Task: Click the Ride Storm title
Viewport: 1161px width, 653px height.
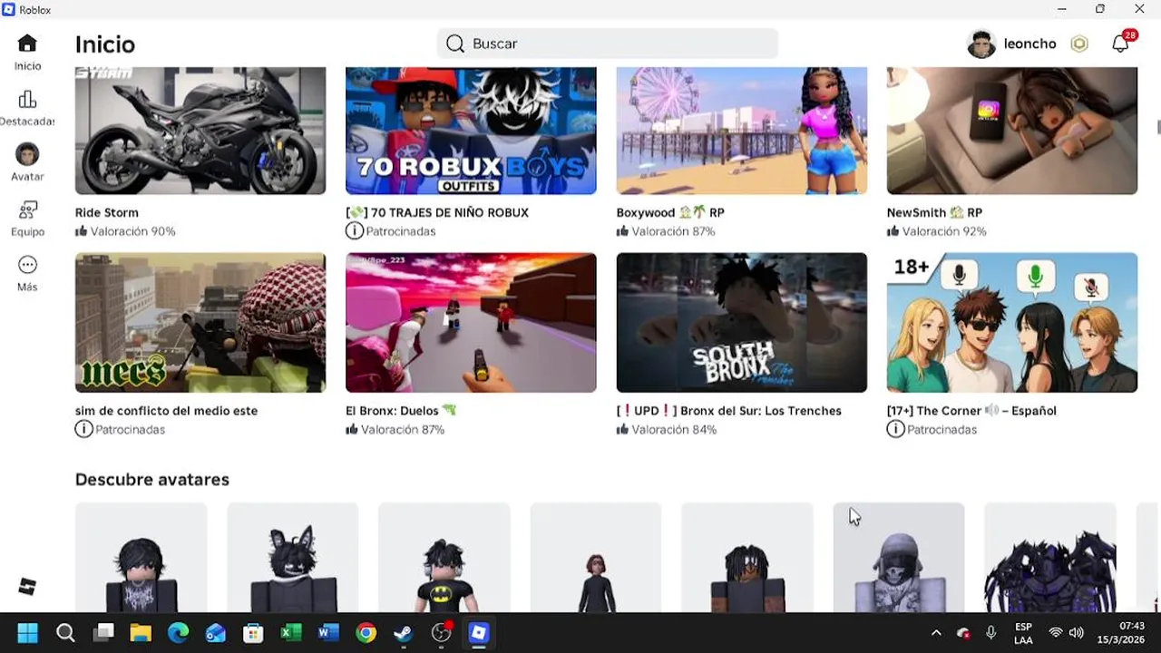Action: pos(107,212)
